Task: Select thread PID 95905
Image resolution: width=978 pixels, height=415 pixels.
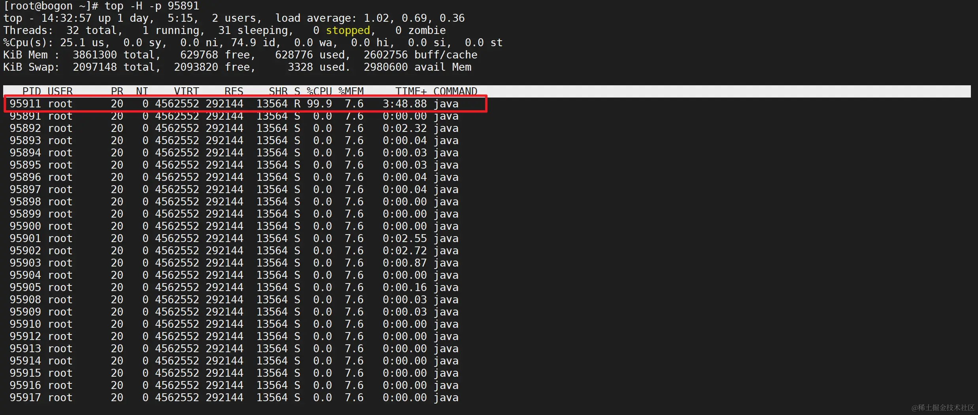Action: click(x=25, y=287)
